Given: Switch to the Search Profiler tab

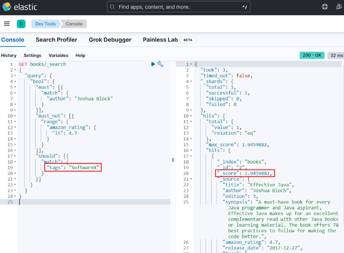Looking at the screenshot, I should 56,40.
